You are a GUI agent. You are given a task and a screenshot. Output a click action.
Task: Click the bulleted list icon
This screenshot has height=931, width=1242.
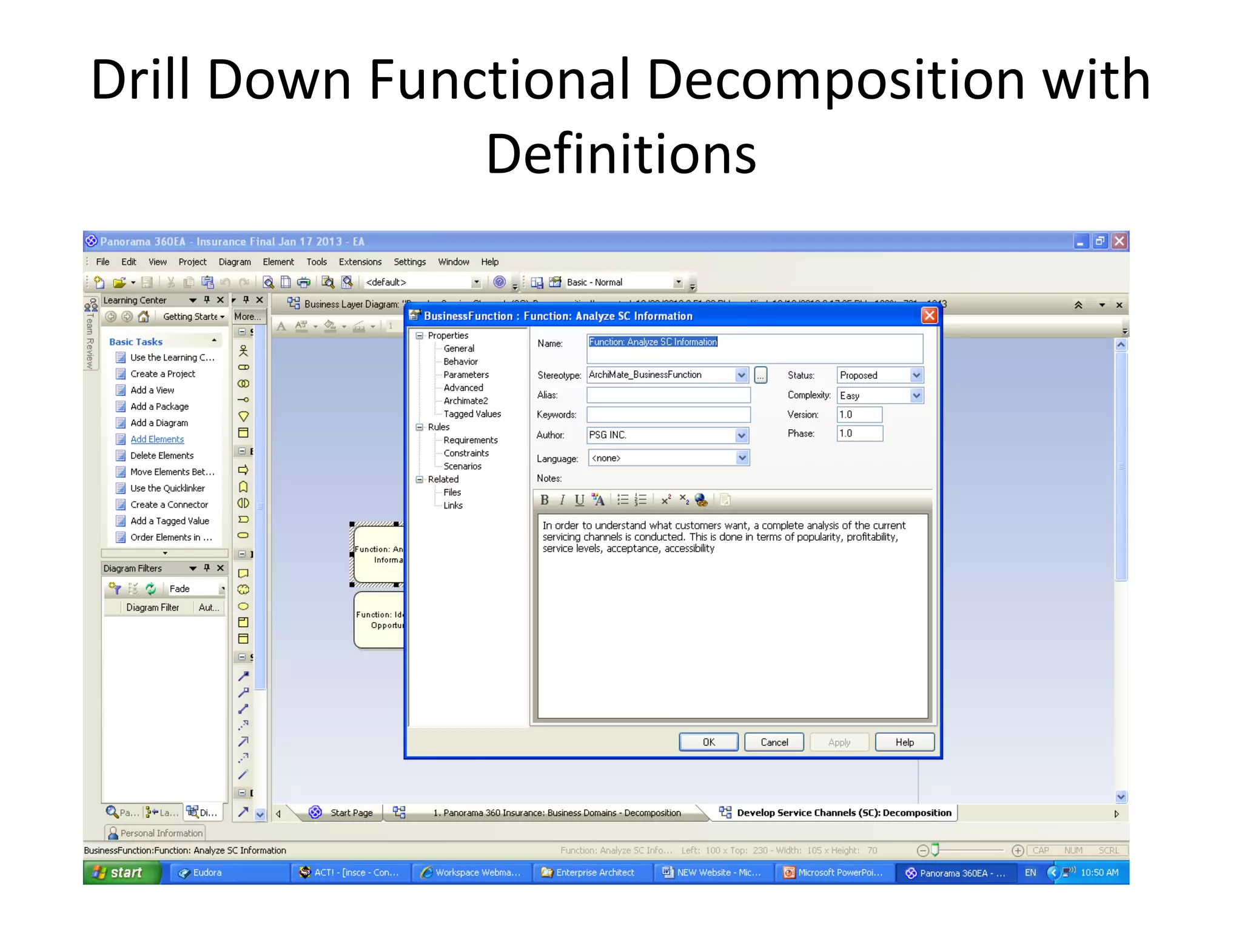tap(622, 500)
